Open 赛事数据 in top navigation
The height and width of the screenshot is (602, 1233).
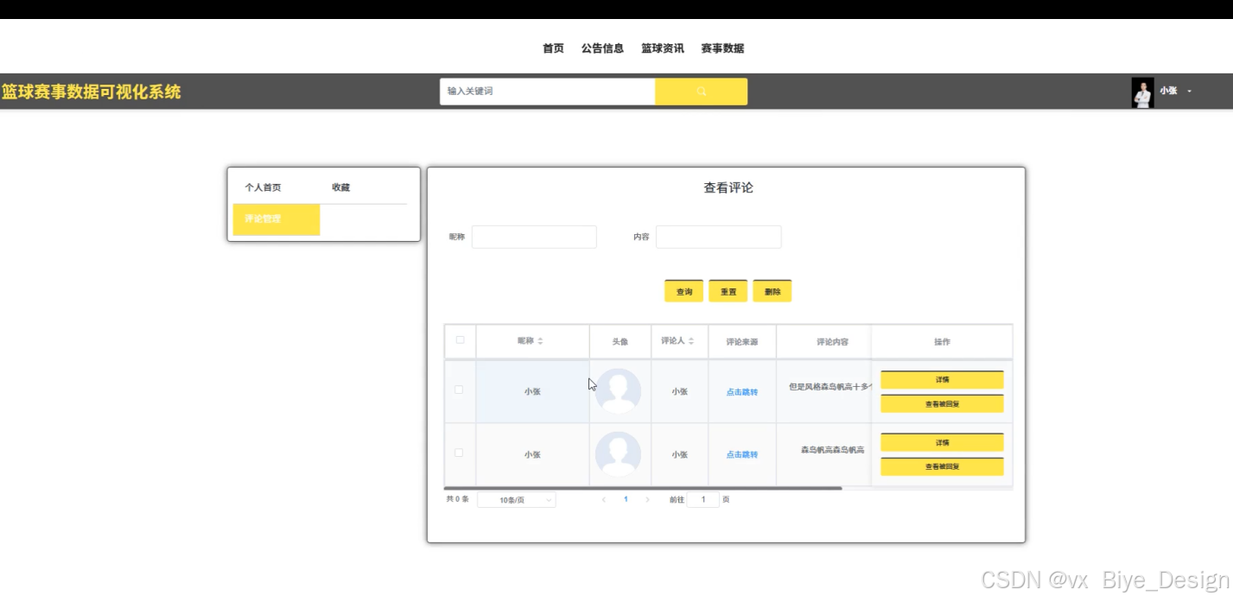tap(722, 48)
